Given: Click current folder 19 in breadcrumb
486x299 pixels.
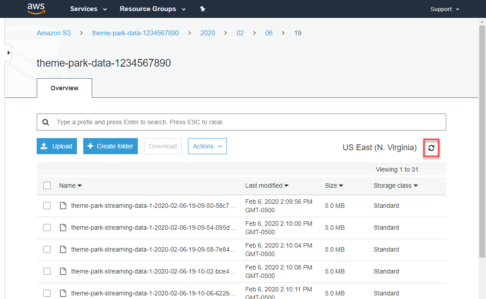Looking at the screenshot, I should point(298,33).
